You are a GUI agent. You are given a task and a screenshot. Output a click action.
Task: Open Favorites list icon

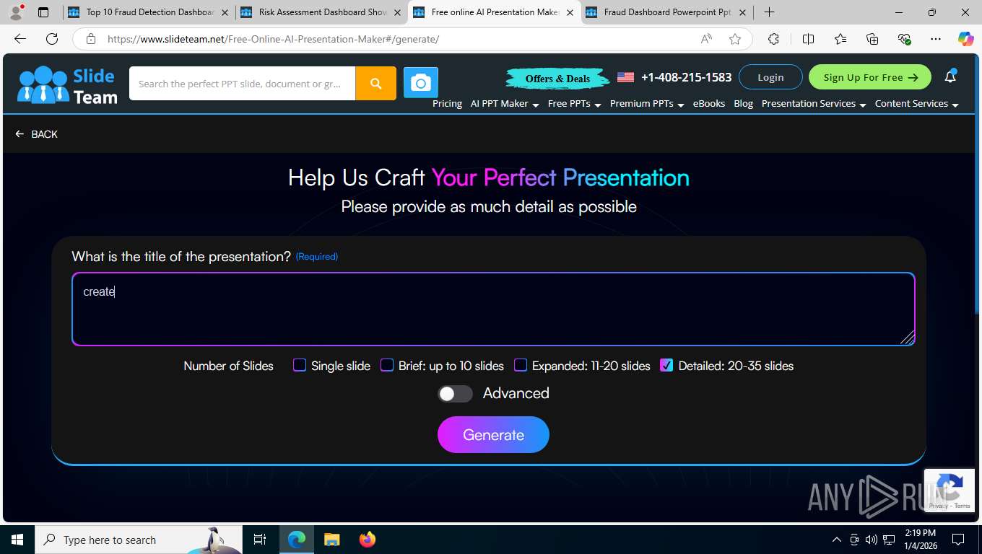click(x=840, y=39)
